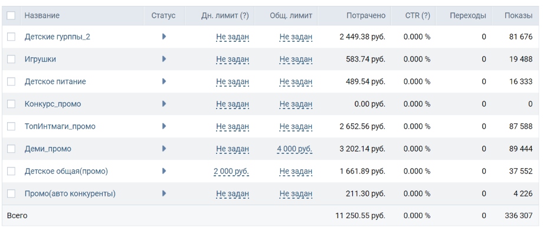Click the impressions value 89 444
Viewport: 543px width, 230px height.
(521, 149)
